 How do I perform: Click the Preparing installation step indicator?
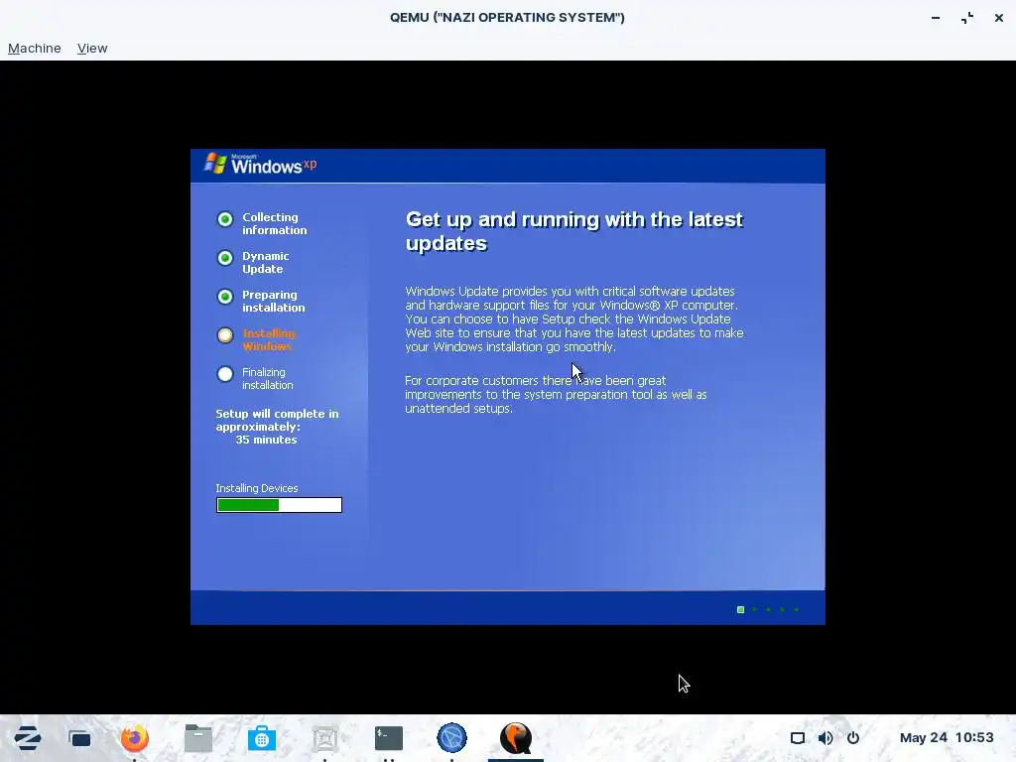click(x=225, y=297)
